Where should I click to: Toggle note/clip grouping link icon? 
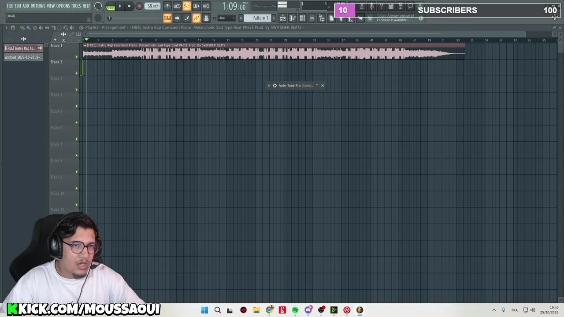pos(197,18)
